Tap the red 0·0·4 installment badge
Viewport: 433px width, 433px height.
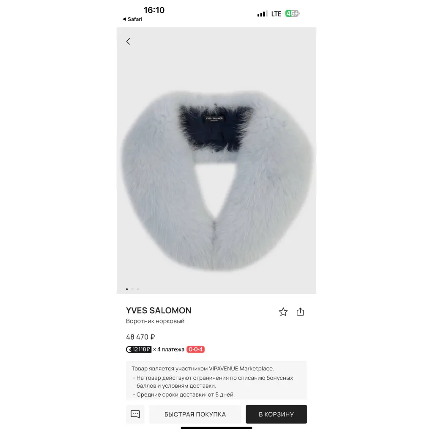pyautogui.click(x=195, y=349)
